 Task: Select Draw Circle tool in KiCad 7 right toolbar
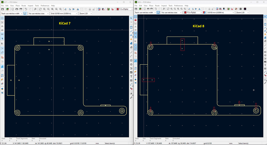[x=131, y=65]
